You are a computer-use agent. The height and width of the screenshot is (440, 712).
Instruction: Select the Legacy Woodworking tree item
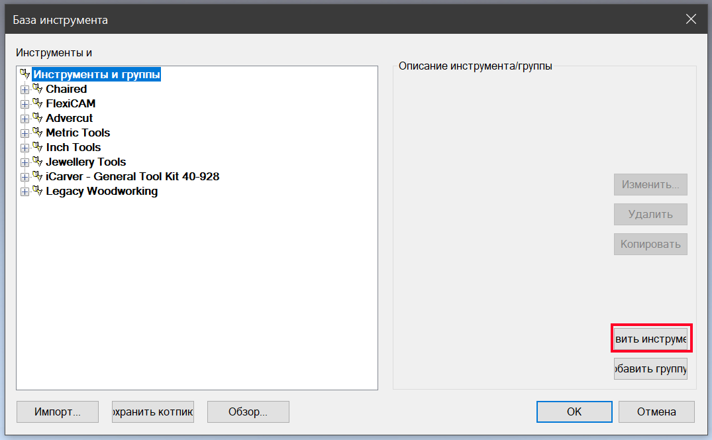pyautogui.click(x=101, y=191)
